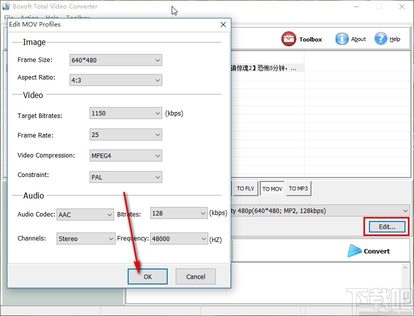Screen dimensions: 414x316
Task: Start conversion with the Convert button
Action: (x=369, y=251)
